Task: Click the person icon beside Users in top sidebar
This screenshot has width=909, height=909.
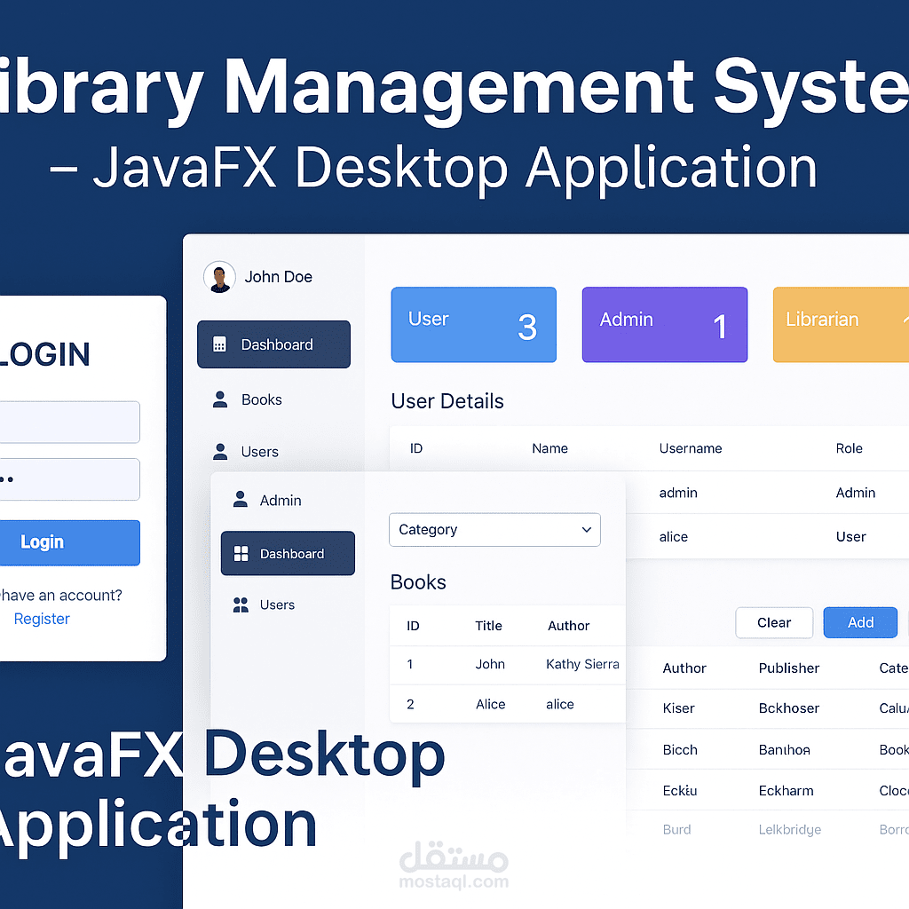Action: coord(220,452)
